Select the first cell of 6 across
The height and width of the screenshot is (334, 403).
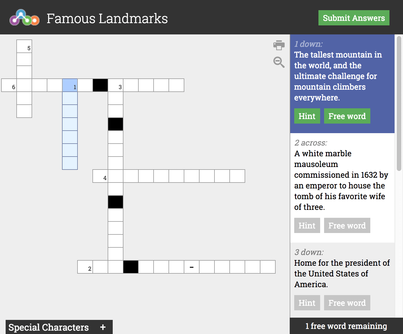(x=9, y=85)
